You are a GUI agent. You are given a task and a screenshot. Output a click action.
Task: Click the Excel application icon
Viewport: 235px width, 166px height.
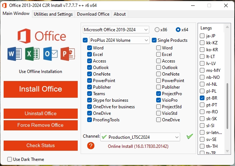tap(32, 54)
